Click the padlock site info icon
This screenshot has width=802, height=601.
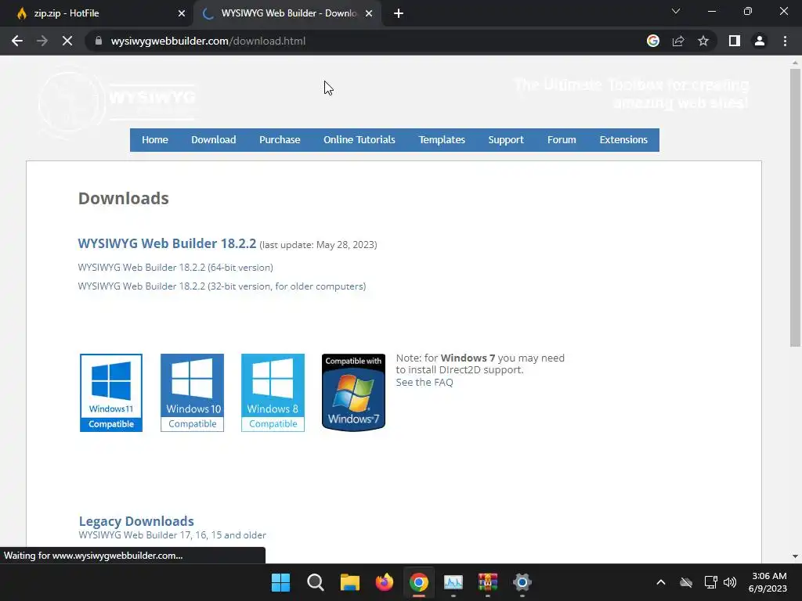point(99,41)
